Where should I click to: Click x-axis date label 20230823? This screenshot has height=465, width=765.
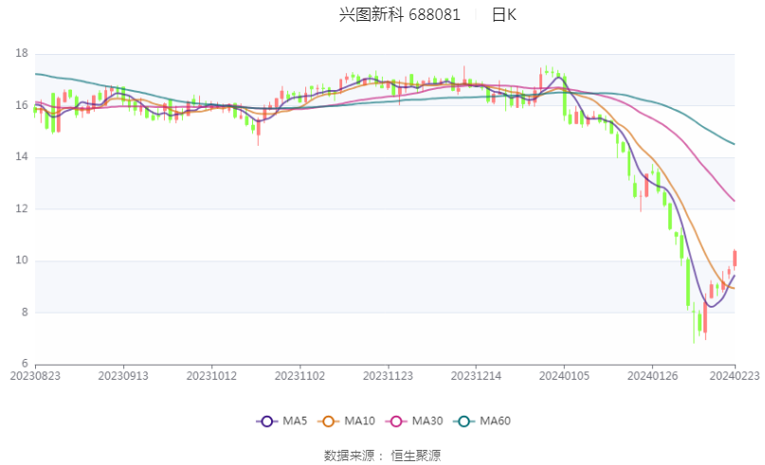35,376
